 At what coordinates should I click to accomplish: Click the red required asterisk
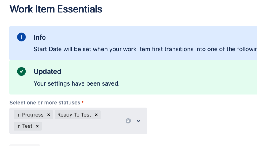click(82, 102)
